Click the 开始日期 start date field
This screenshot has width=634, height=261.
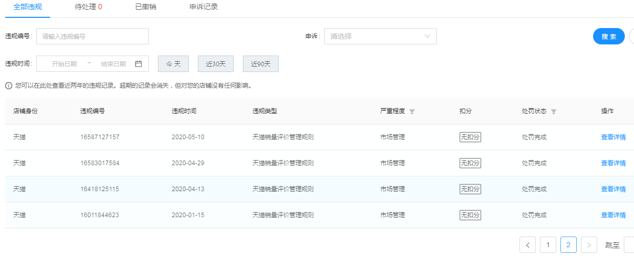[64, 64]
